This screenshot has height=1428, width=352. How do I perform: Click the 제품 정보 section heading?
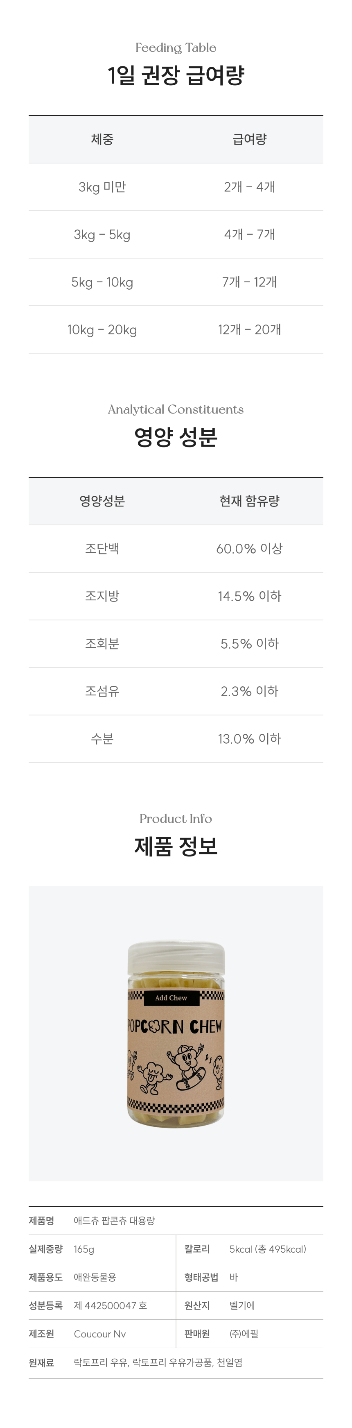[x=176, y=846]
